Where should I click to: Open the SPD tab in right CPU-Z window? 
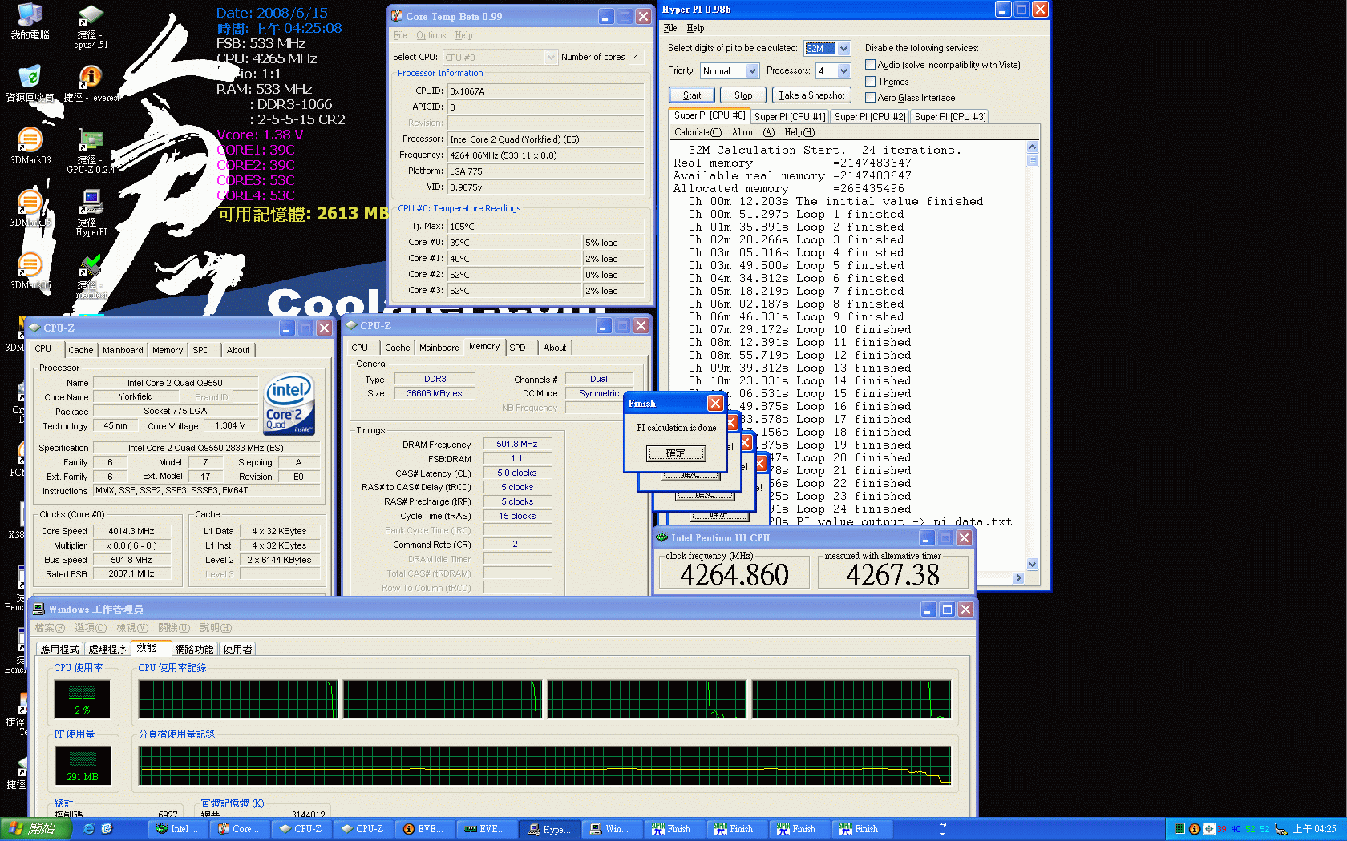click(x=517, y=348)
